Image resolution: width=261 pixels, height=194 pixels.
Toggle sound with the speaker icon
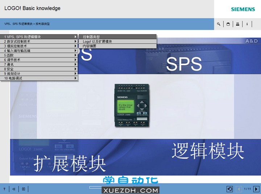(14, 189)
